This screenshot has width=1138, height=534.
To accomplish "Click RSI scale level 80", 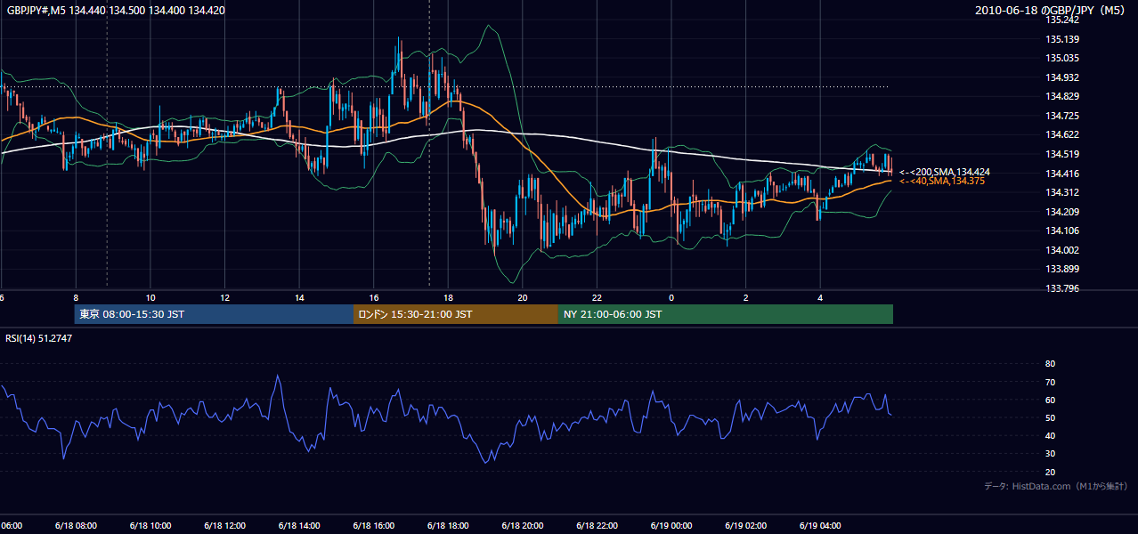I will pyautogui.click(x=1050, y=364).
